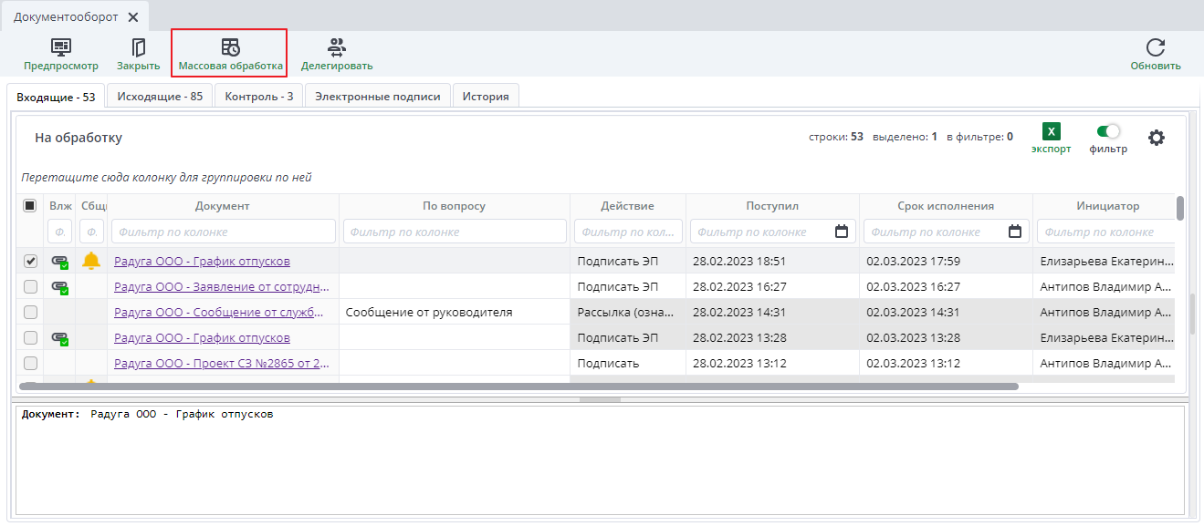Open calendar picker in Поступил filter
This screenshot has width=1204, height=526.
click(x=842, y=232)
